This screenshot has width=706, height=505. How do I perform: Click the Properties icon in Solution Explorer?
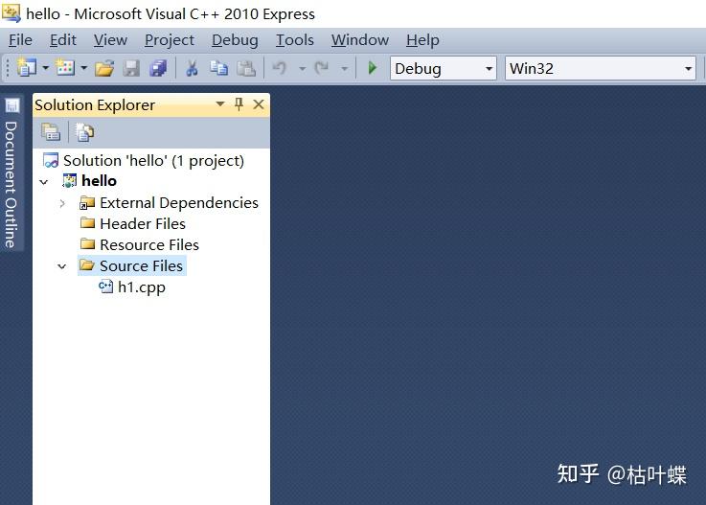tap(51, 132)
